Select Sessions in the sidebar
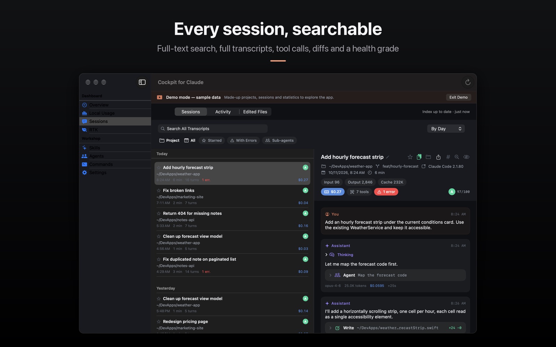 pos(115,121)
